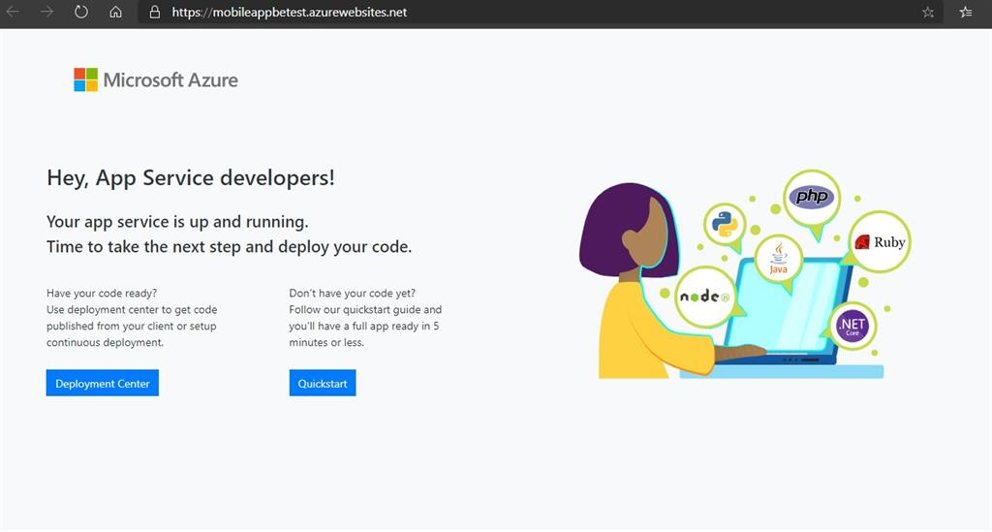This screenshot has width=992, height=532.
Task: Click the browser forward arrow
Action: [x=46, y=12]
